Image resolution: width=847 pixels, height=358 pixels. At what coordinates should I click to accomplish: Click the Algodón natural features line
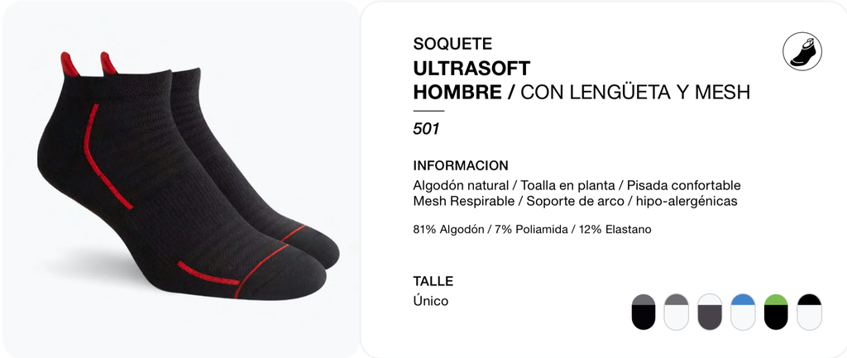577,186
